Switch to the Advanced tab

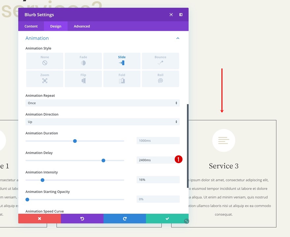tap(82, 26)
